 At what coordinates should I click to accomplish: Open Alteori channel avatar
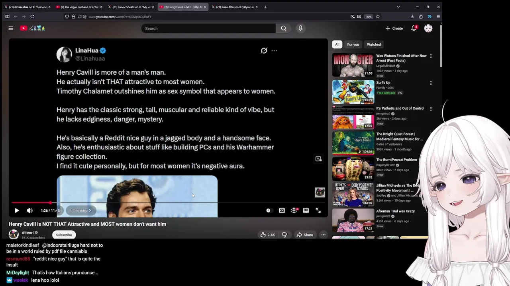coord(14,234)
